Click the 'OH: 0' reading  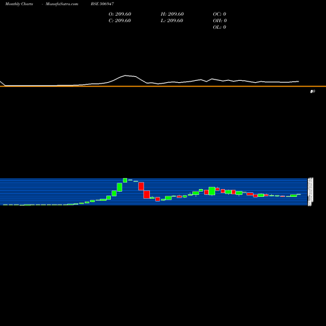(x=220, y=20)
